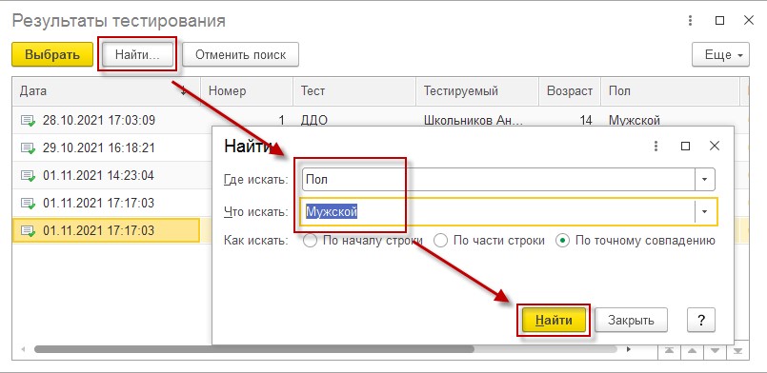Select the По части строки radio option
767x373 pixels.
coord(490,241)
